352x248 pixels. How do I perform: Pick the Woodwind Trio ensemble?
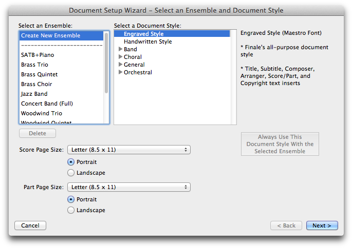pyautogui.click(x=61, y=113)
